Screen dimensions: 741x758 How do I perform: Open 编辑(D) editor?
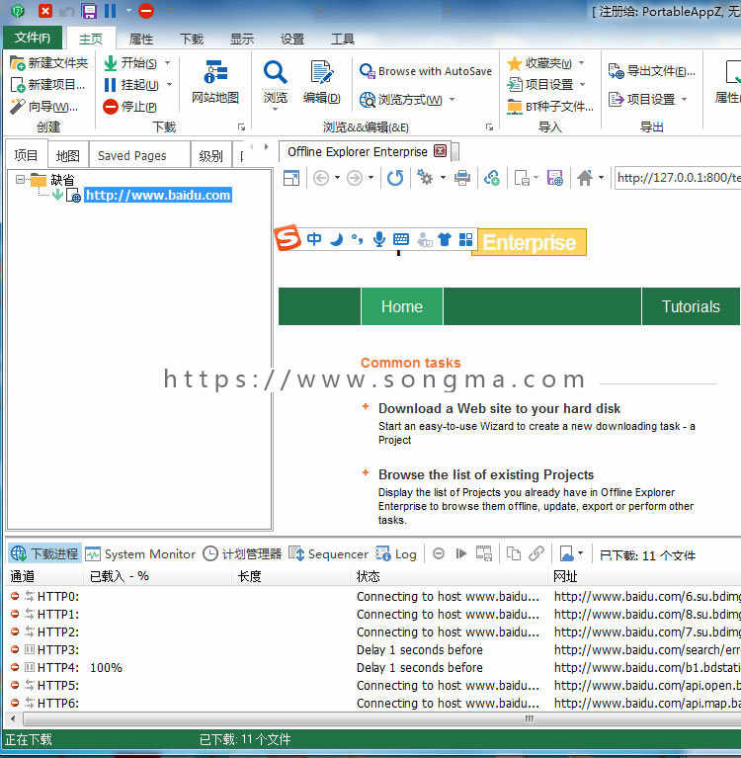(321, 81)
